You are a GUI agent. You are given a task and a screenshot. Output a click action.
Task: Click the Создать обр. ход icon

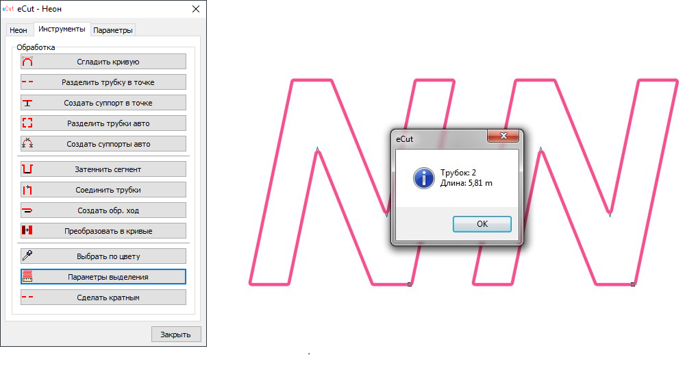(x=27, y=210)
